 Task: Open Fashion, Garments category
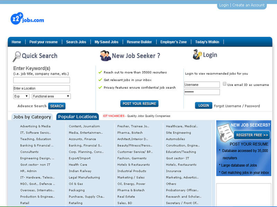tap(132, 158)
